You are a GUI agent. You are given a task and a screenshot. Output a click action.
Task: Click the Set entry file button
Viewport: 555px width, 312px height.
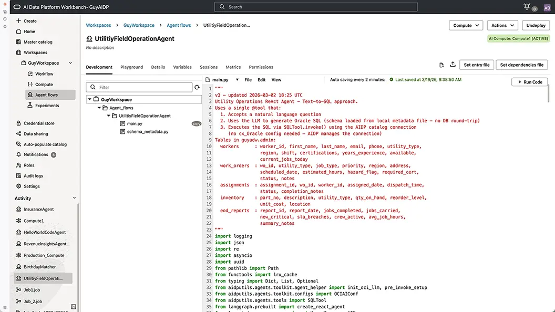tap(477, 65)
